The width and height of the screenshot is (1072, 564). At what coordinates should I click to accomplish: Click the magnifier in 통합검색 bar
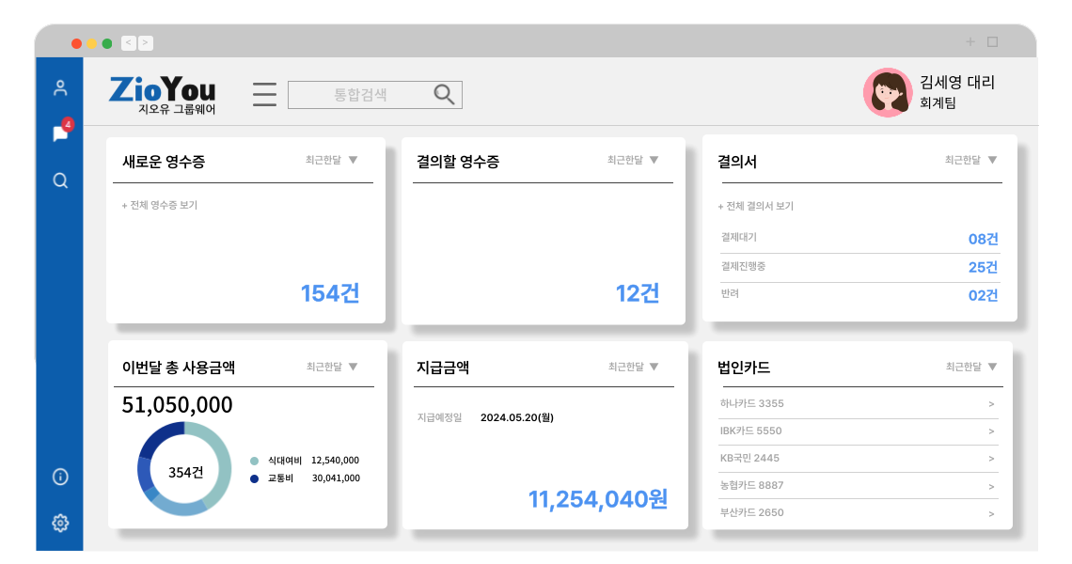tap(444, 94)
